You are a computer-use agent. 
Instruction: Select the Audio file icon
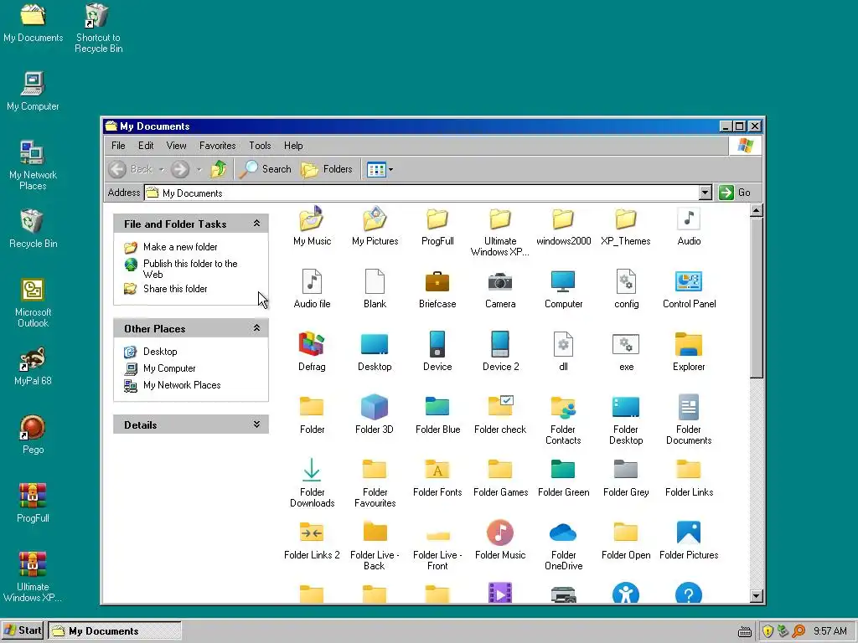(312, 282)
